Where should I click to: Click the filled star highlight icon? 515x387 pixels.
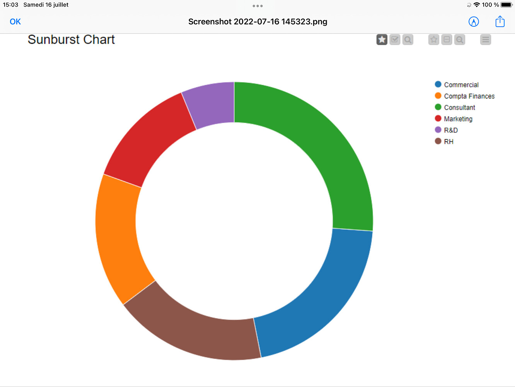tap(382, 39)
